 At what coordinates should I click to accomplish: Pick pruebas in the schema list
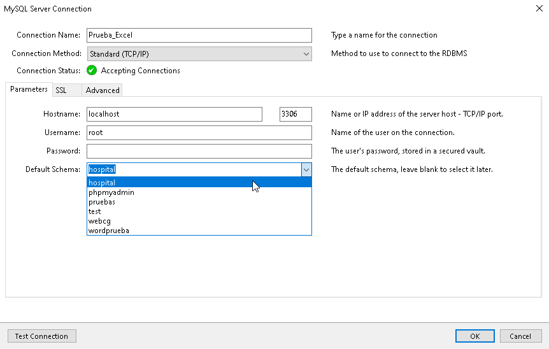(102, 202)
